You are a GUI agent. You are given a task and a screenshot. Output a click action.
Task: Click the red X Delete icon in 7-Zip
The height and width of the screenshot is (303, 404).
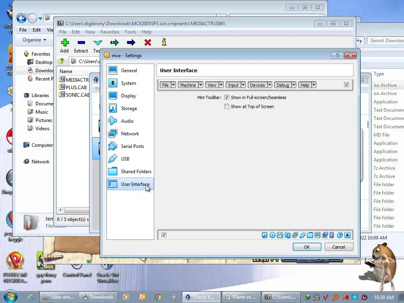click(x=148, y=42)
